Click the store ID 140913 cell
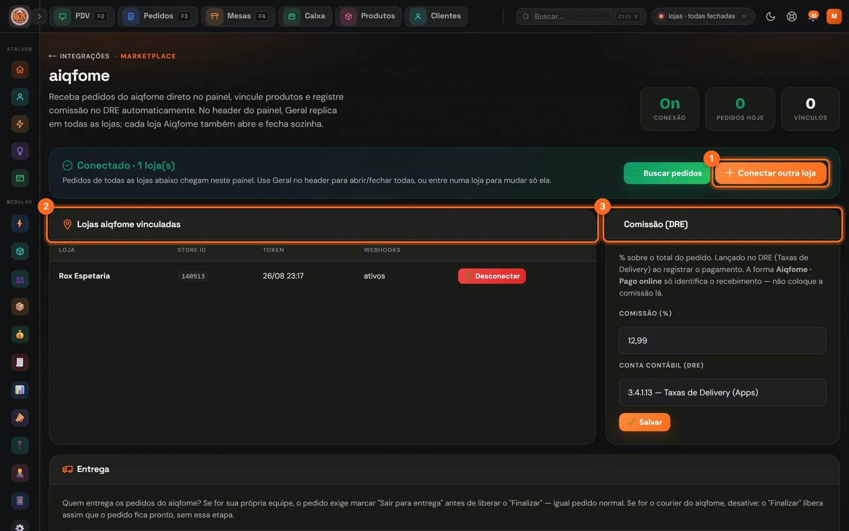This screenshot has width=849, height=531. [193, 276]
